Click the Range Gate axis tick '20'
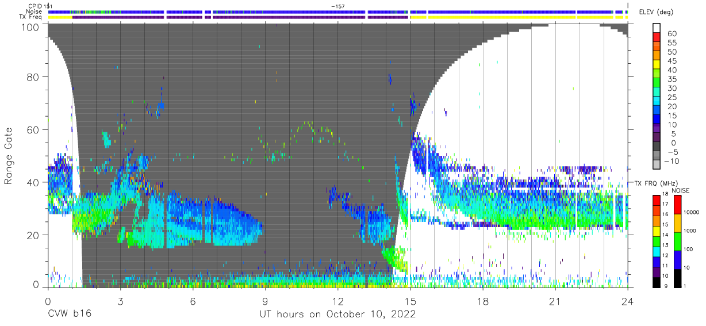Screen dimensions: 706x326 tap(33, 235)
